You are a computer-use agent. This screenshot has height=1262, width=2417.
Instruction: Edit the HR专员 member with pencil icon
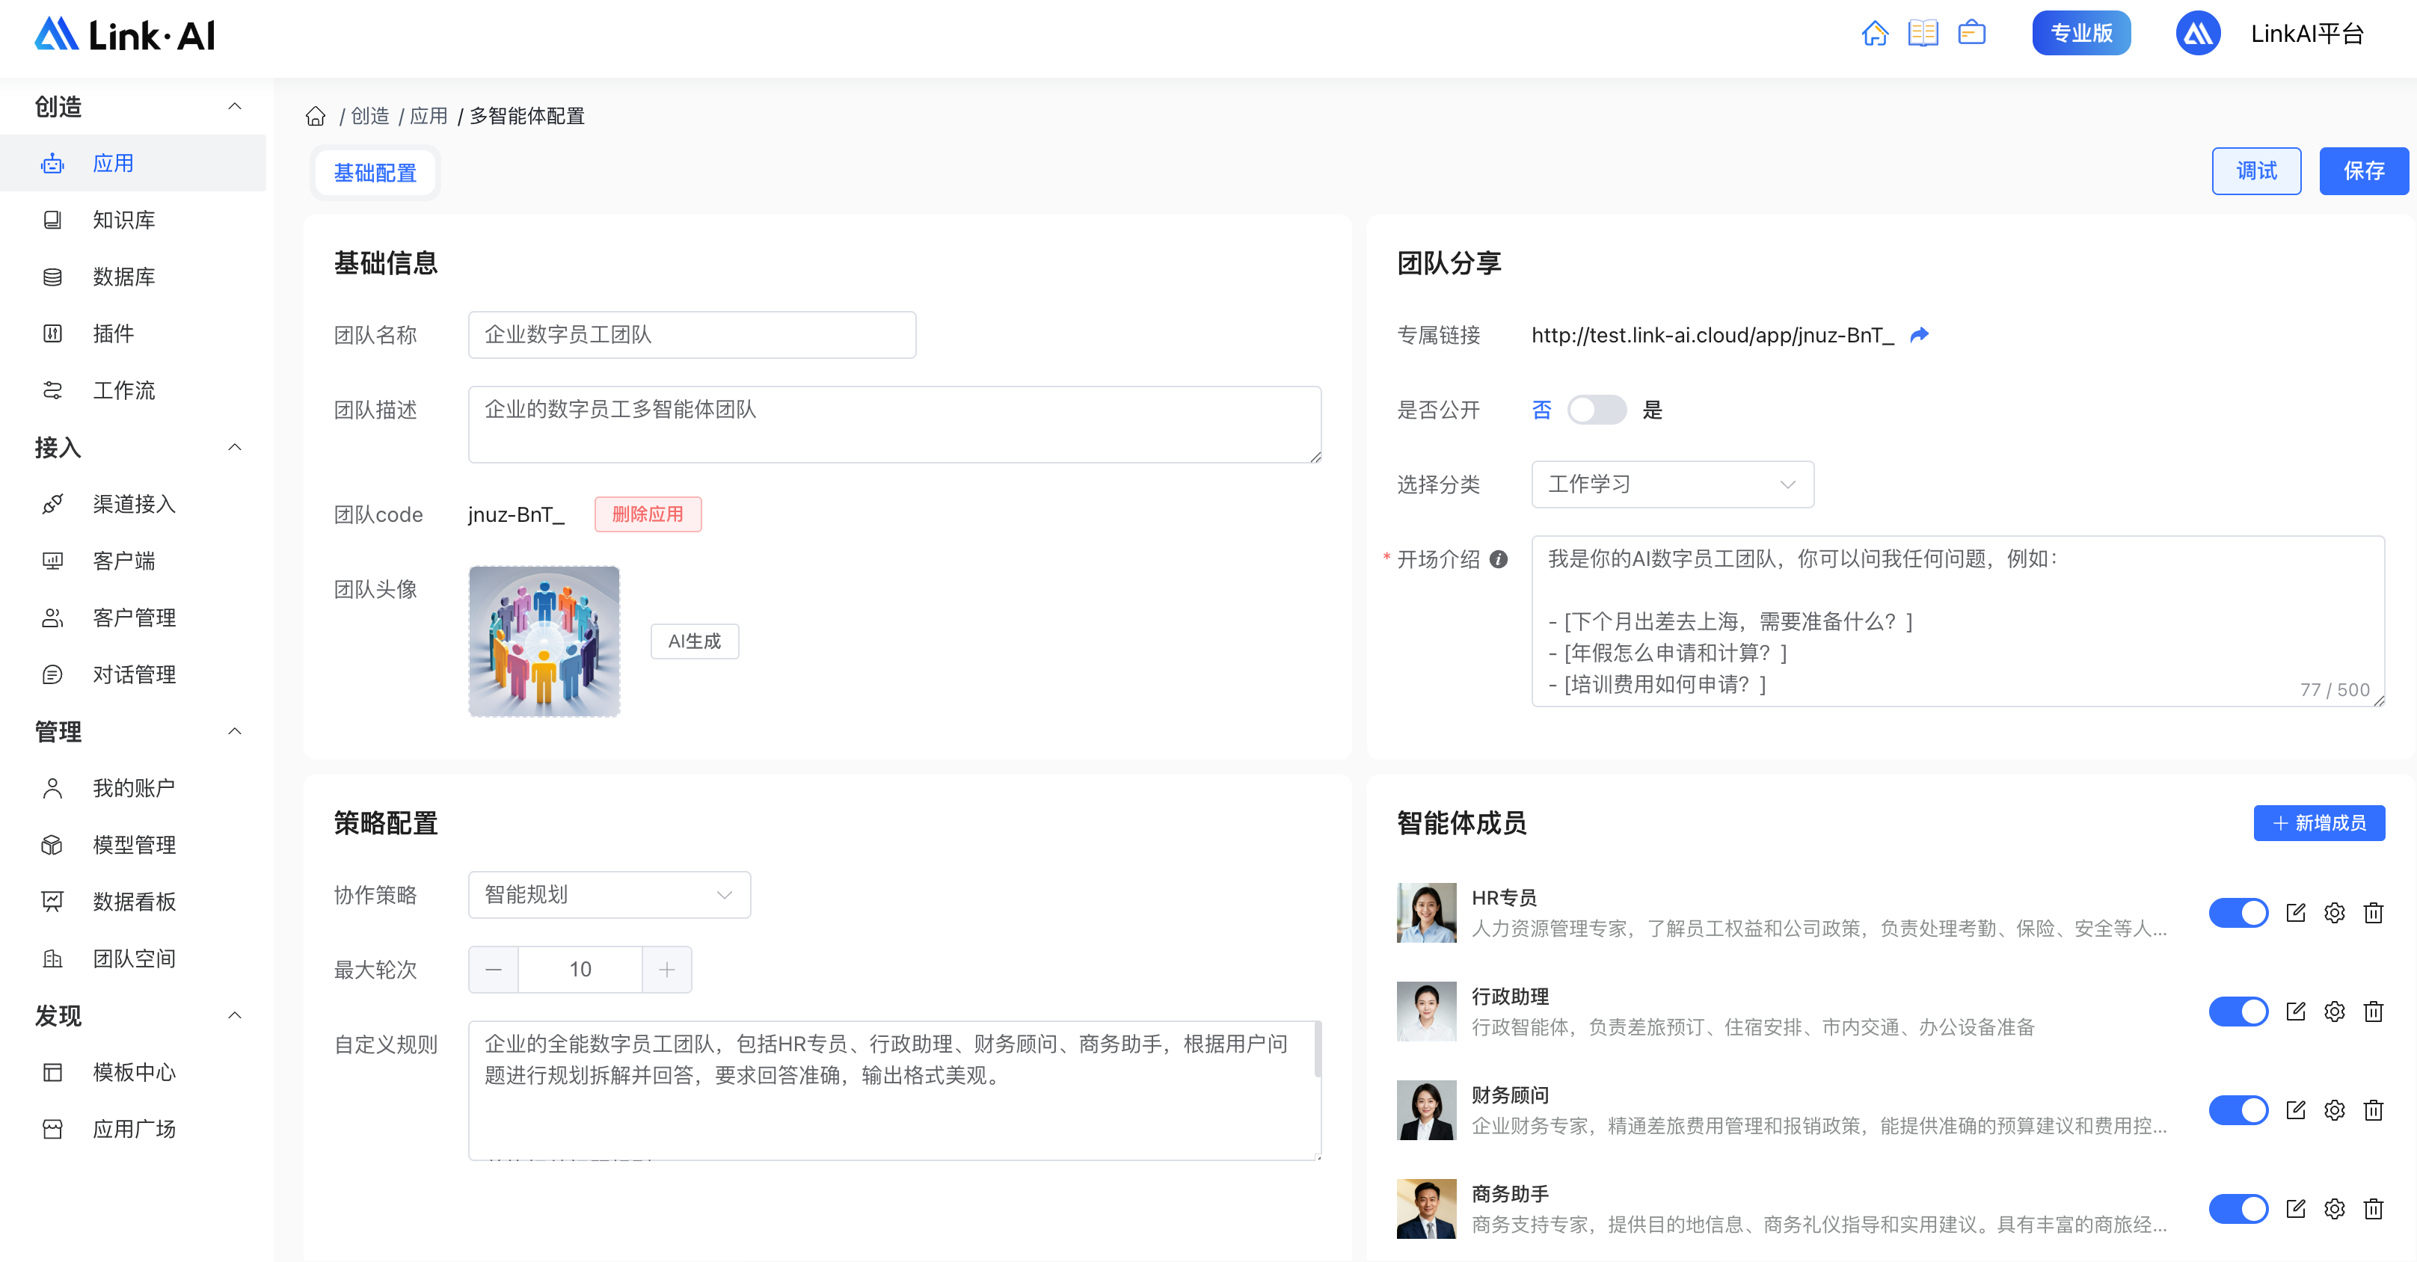pos(2295,913)
